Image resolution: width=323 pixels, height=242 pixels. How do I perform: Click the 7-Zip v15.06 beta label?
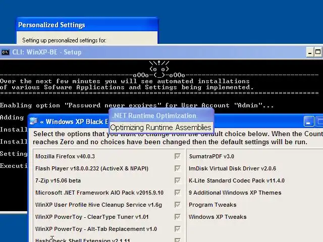tap(58, 180)
